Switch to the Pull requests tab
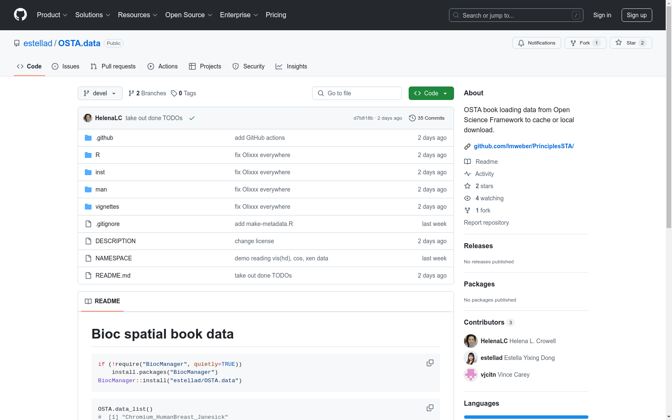This screenshot has height=420, width=672. coord(113,66)
